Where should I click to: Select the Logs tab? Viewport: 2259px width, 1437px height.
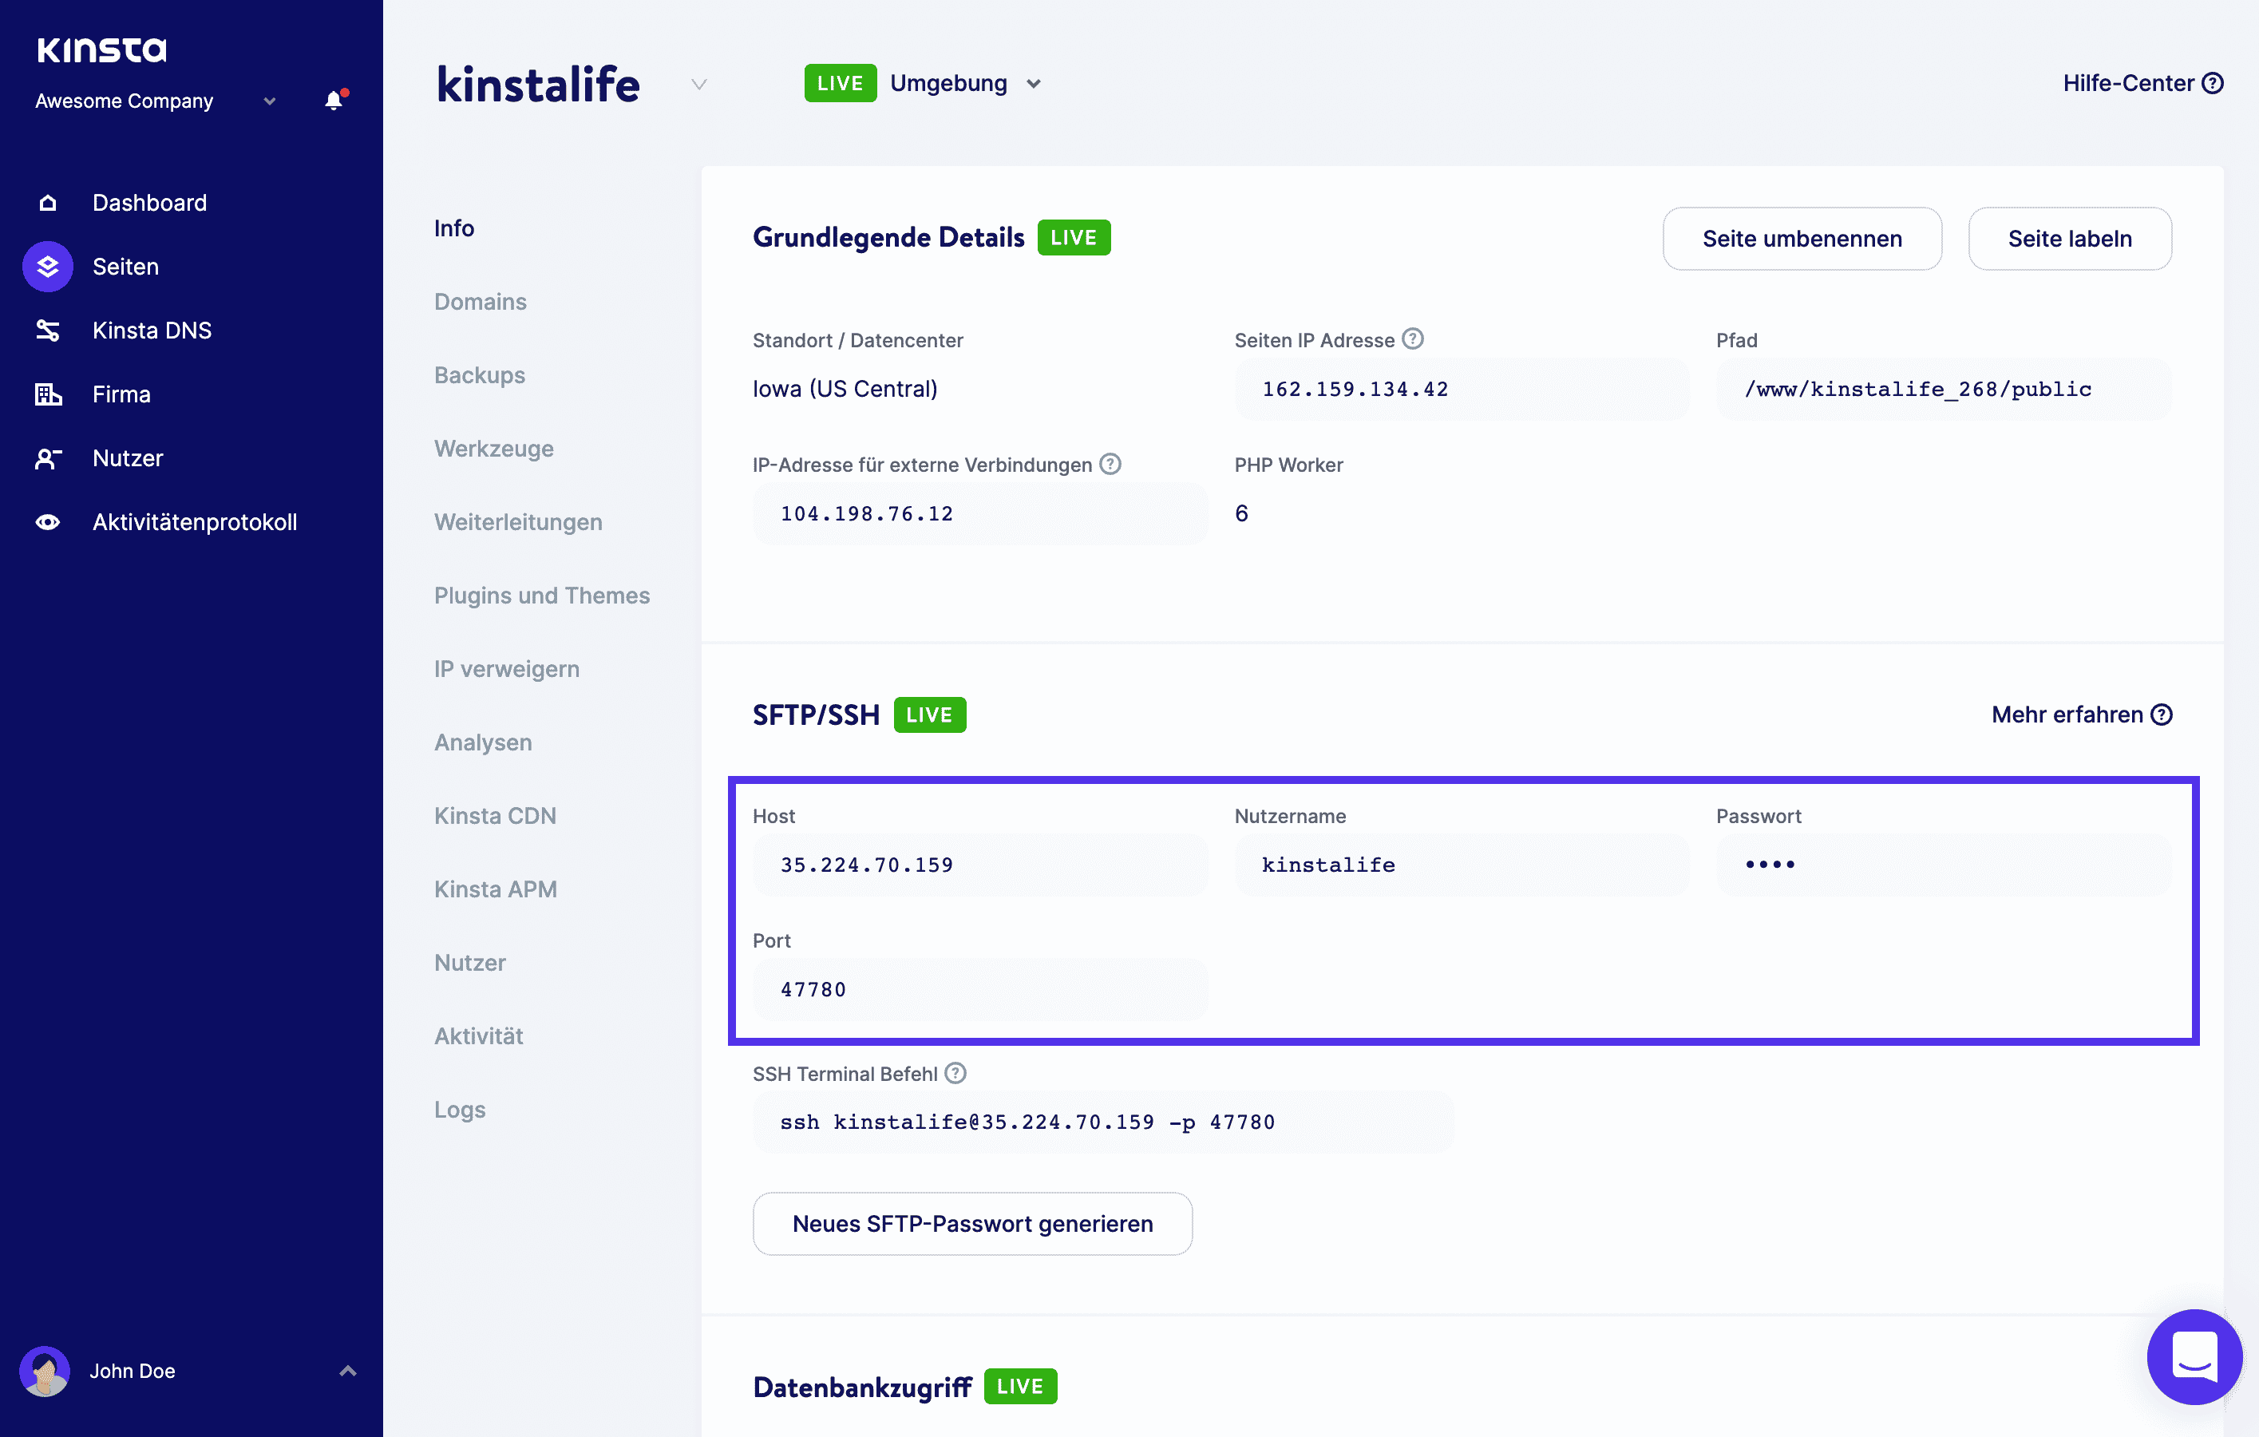point(460,1109)
